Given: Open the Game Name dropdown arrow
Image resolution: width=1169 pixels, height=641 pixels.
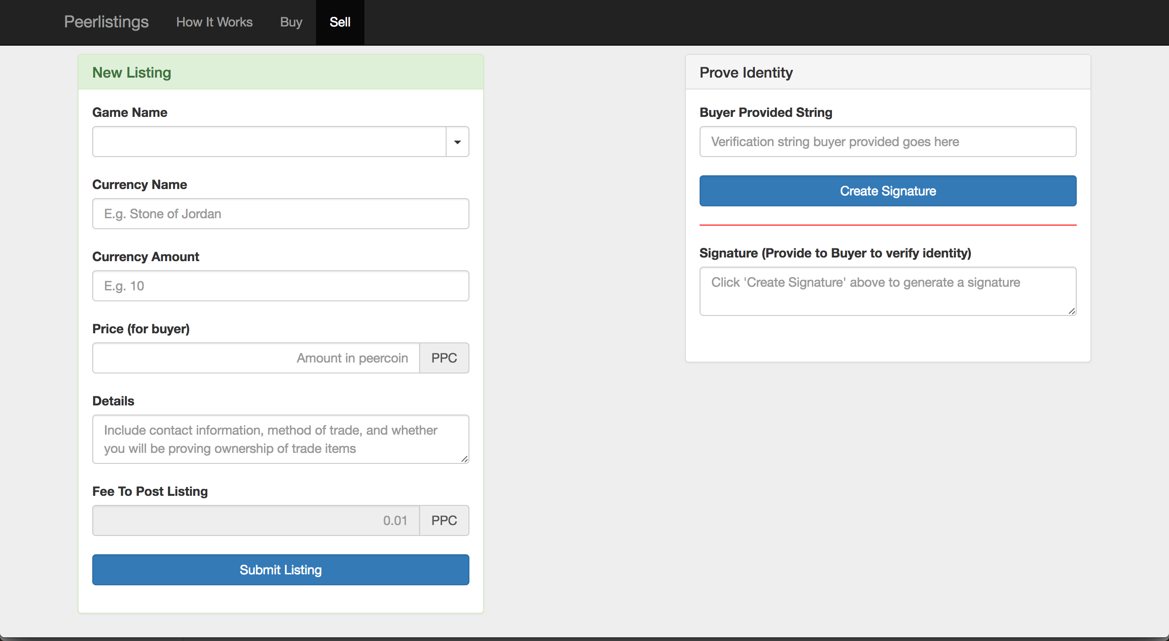Looking at the screenshot, I should [457, 142].
